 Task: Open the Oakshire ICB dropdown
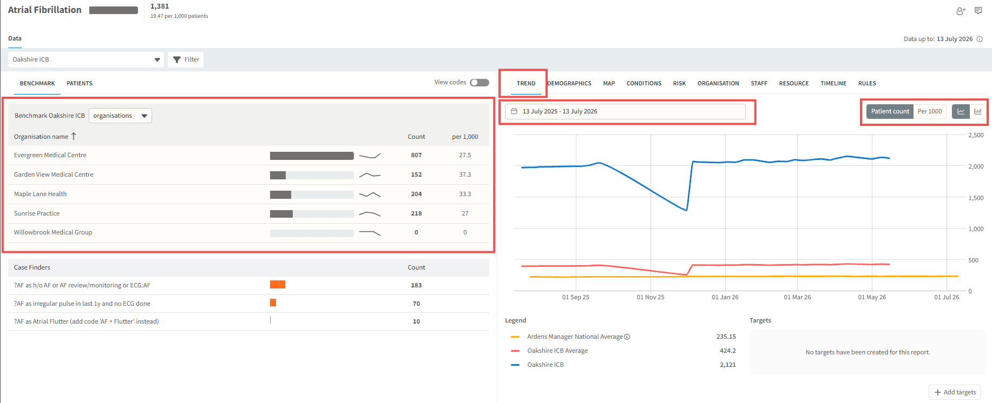click(x=86, y=59)
